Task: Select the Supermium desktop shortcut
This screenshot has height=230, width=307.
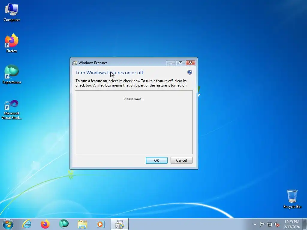Action: coord(12,75)
